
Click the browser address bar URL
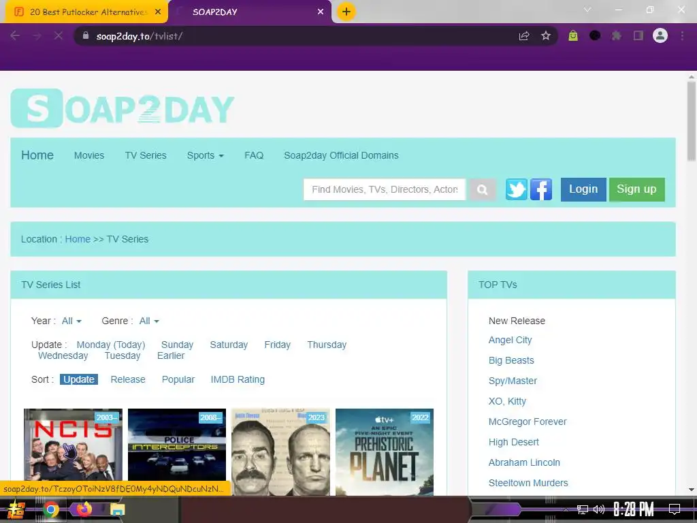point(139,36)
